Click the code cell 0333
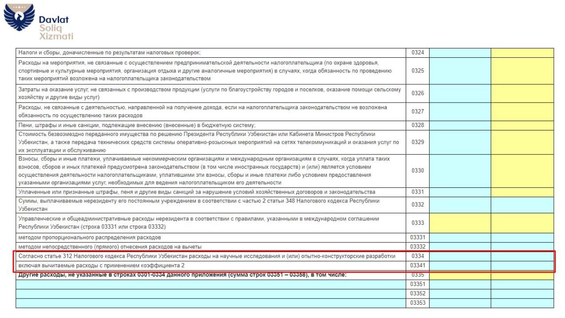Viewport: 565px width, 318px height. click(417, 223)
